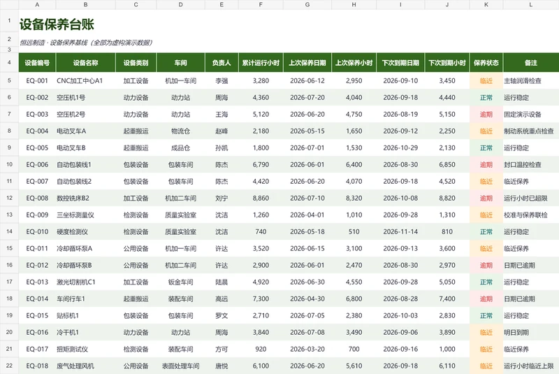
Task: Select cell 物流仓
Action: (180, 131)
